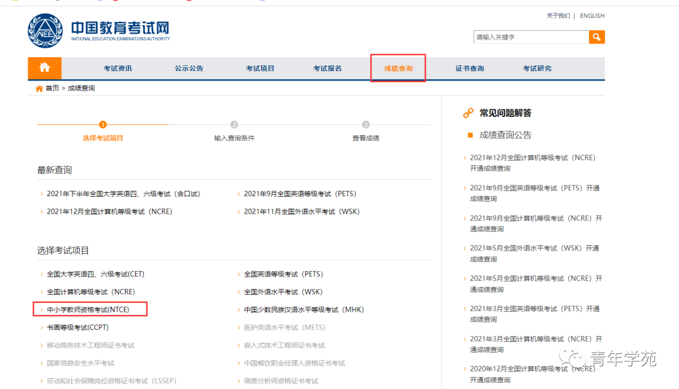This screenshot has width=679, height=389.
Task: Click the chain-link icon beside 常见问题解答
Action: (x=468, y=112)
